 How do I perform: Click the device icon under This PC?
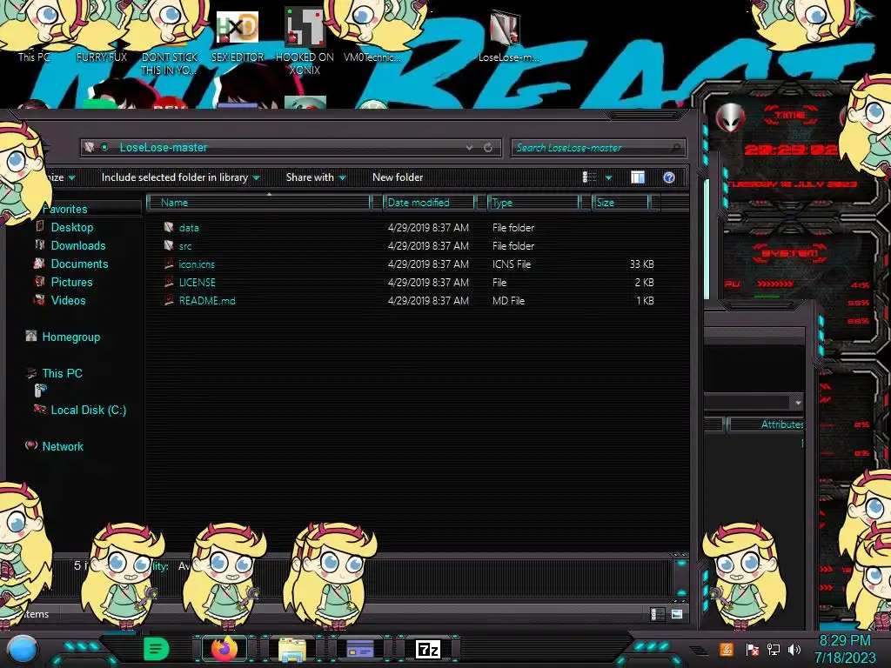pos(40,391)
